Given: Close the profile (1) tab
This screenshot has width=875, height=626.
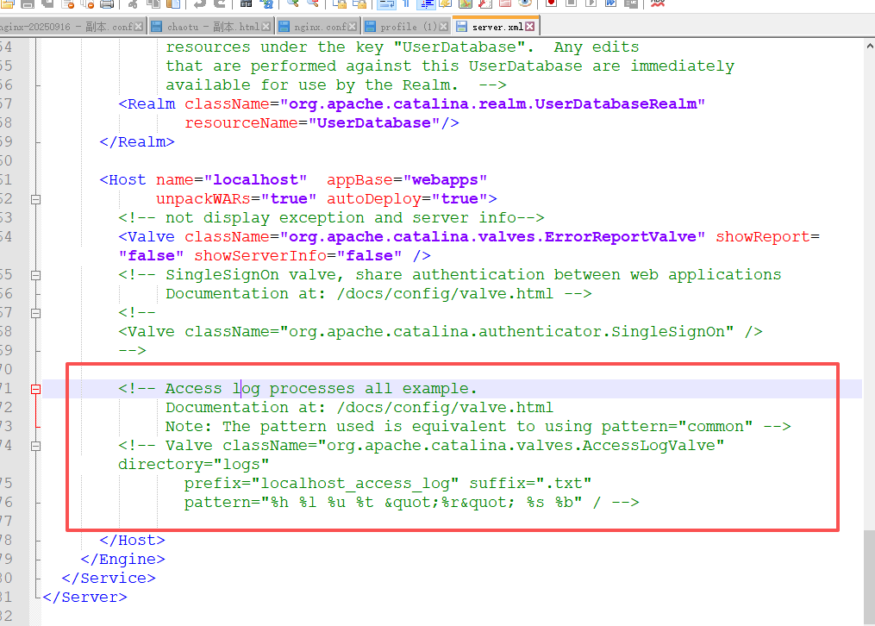Looking at the screenshot, I should point(444,27).
